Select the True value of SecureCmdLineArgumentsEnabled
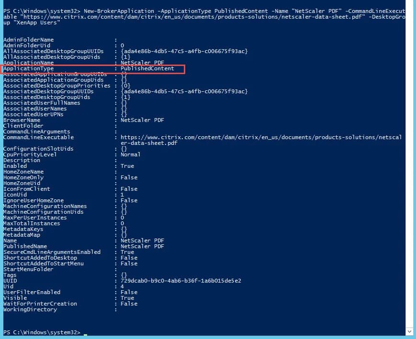The width and height of the screenshot is (416, 339). coord(127,252)
